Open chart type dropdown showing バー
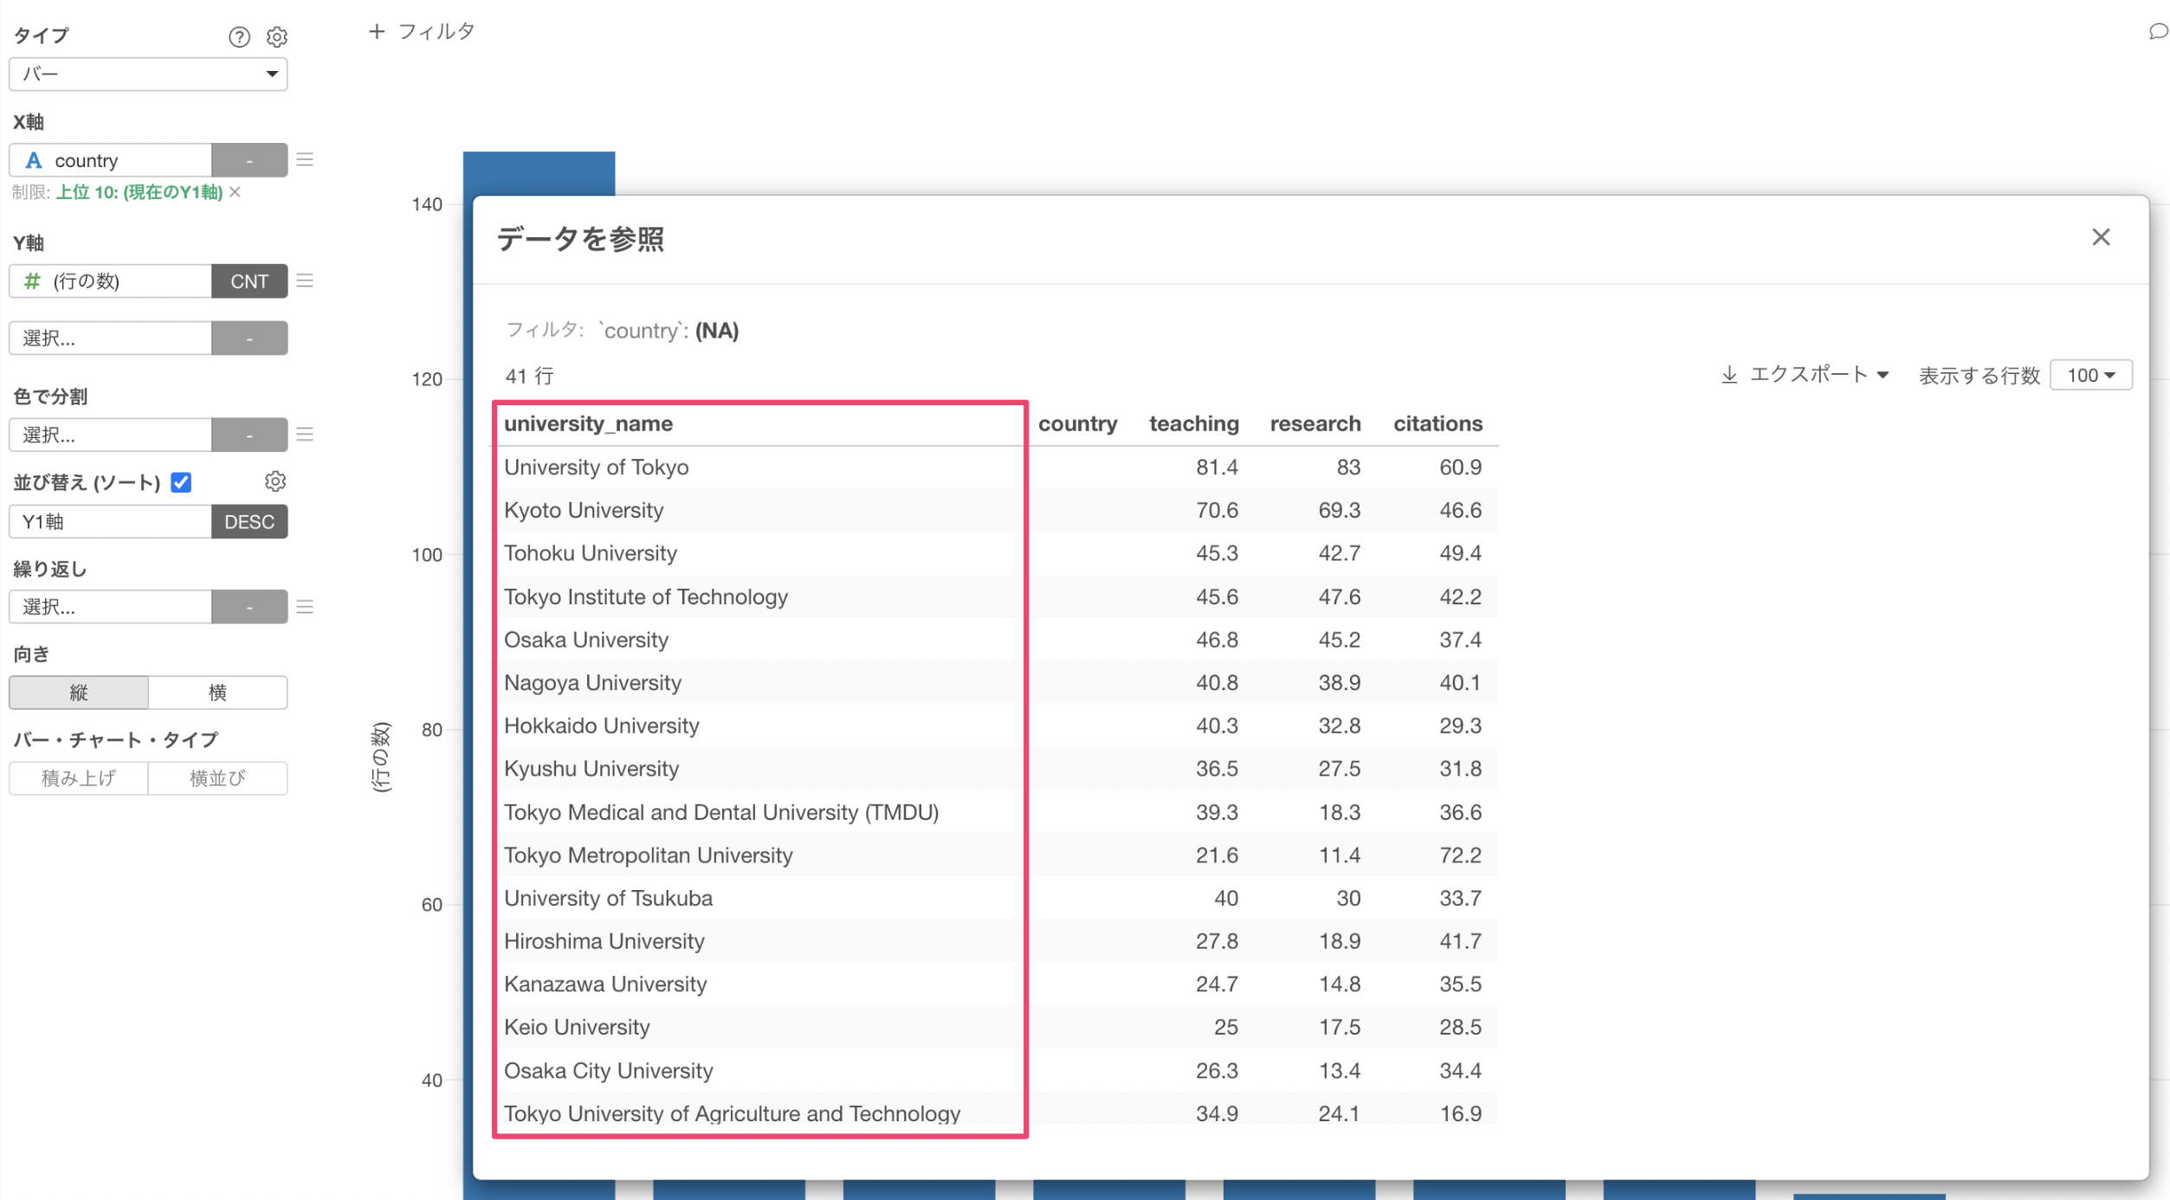Screen dimensions: 2170x1200 tap(148, 74)
